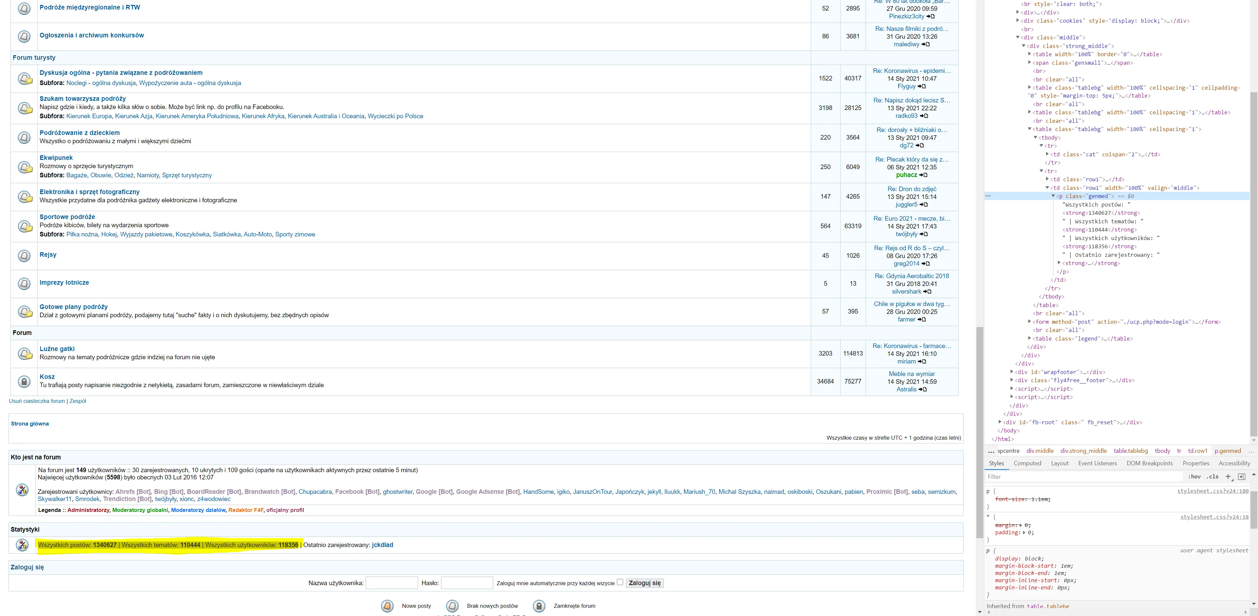Click the Statystyki section chart icon

[x=22, y=545]
